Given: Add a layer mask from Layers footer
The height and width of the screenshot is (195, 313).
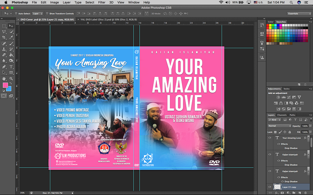Looking at the screenshot, I should 282,193.
